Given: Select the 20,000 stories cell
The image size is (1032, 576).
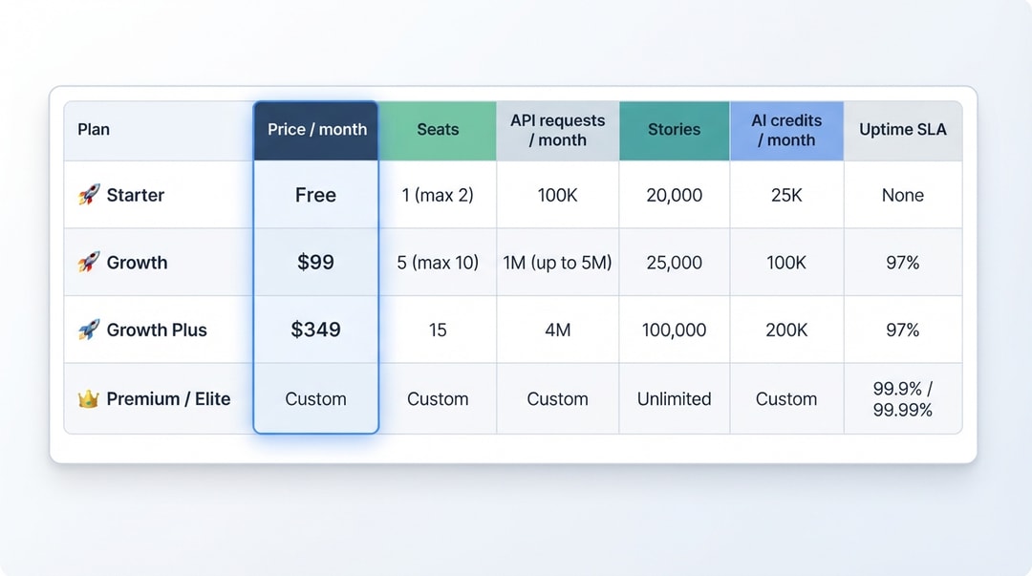Looking at the screenshot, I should point(674,195).
